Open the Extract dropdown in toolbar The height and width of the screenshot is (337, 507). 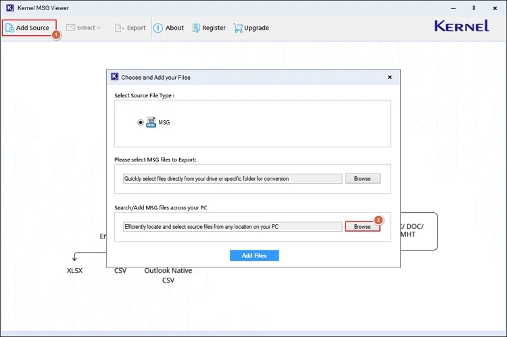(x=83, y=28)
